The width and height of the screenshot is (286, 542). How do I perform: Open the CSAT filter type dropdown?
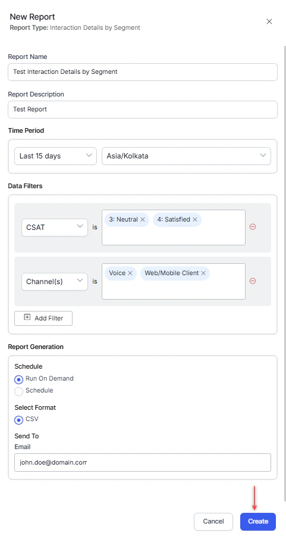coord(55,228)
